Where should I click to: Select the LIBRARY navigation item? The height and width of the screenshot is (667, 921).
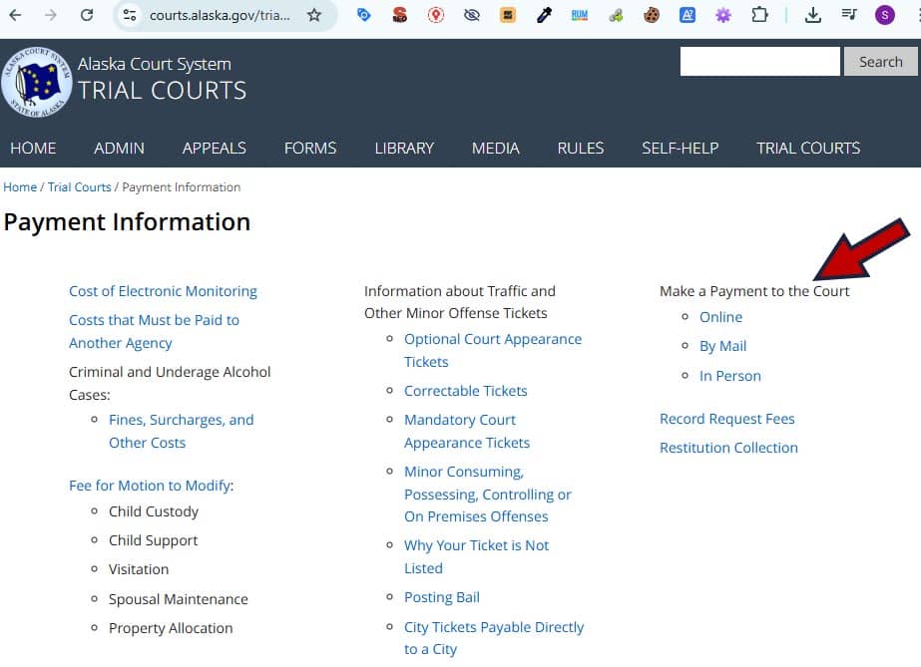pyautogui.click(x=404, y=148)
